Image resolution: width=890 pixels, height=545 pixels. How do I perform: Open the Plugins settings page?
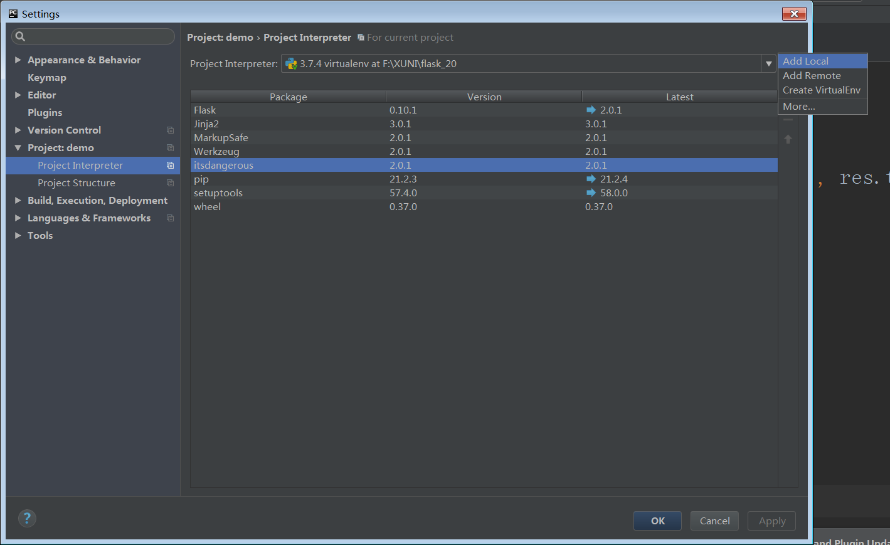point(45,112)
